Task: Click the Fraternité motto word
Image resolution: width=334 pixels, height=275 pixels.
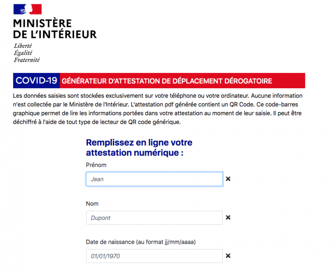Action: click(26, 60)
